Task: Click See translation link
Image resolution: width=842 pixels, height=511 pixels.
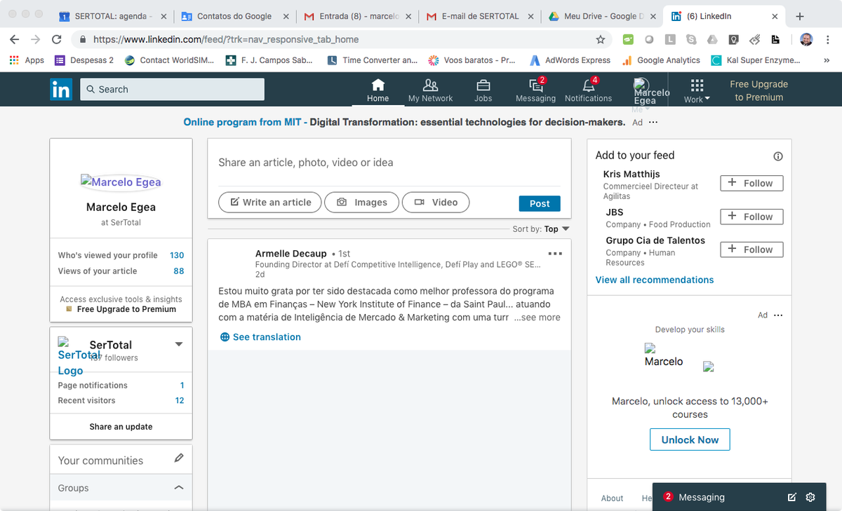Action: (260, 337)
